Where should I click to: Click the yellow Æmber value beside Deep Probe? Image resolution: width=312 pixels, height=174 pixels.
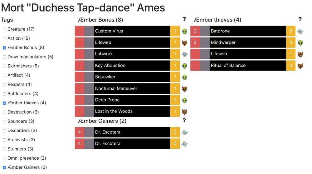(x=175, y=100)
